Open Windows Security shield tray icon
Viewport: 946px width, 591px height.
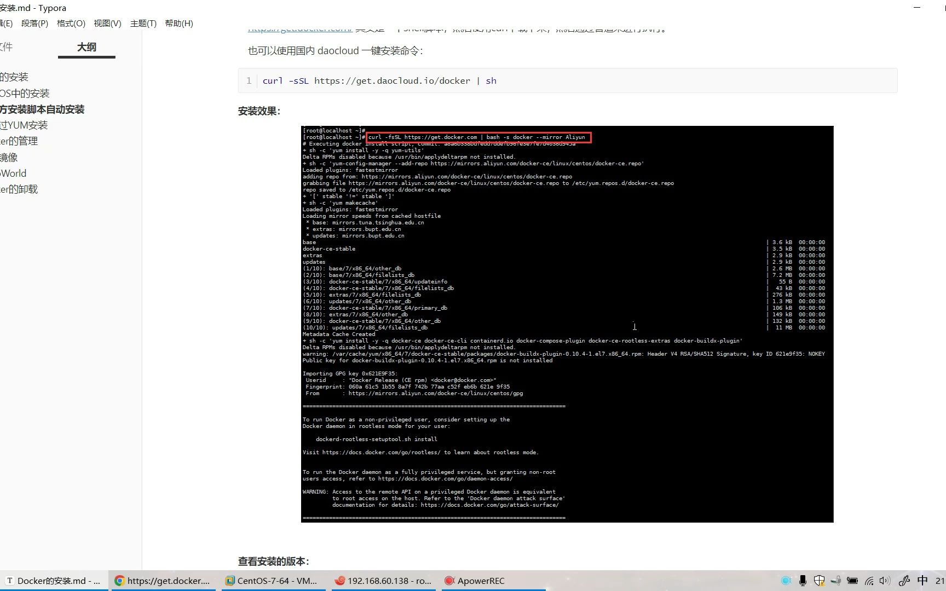coord(819,581)
